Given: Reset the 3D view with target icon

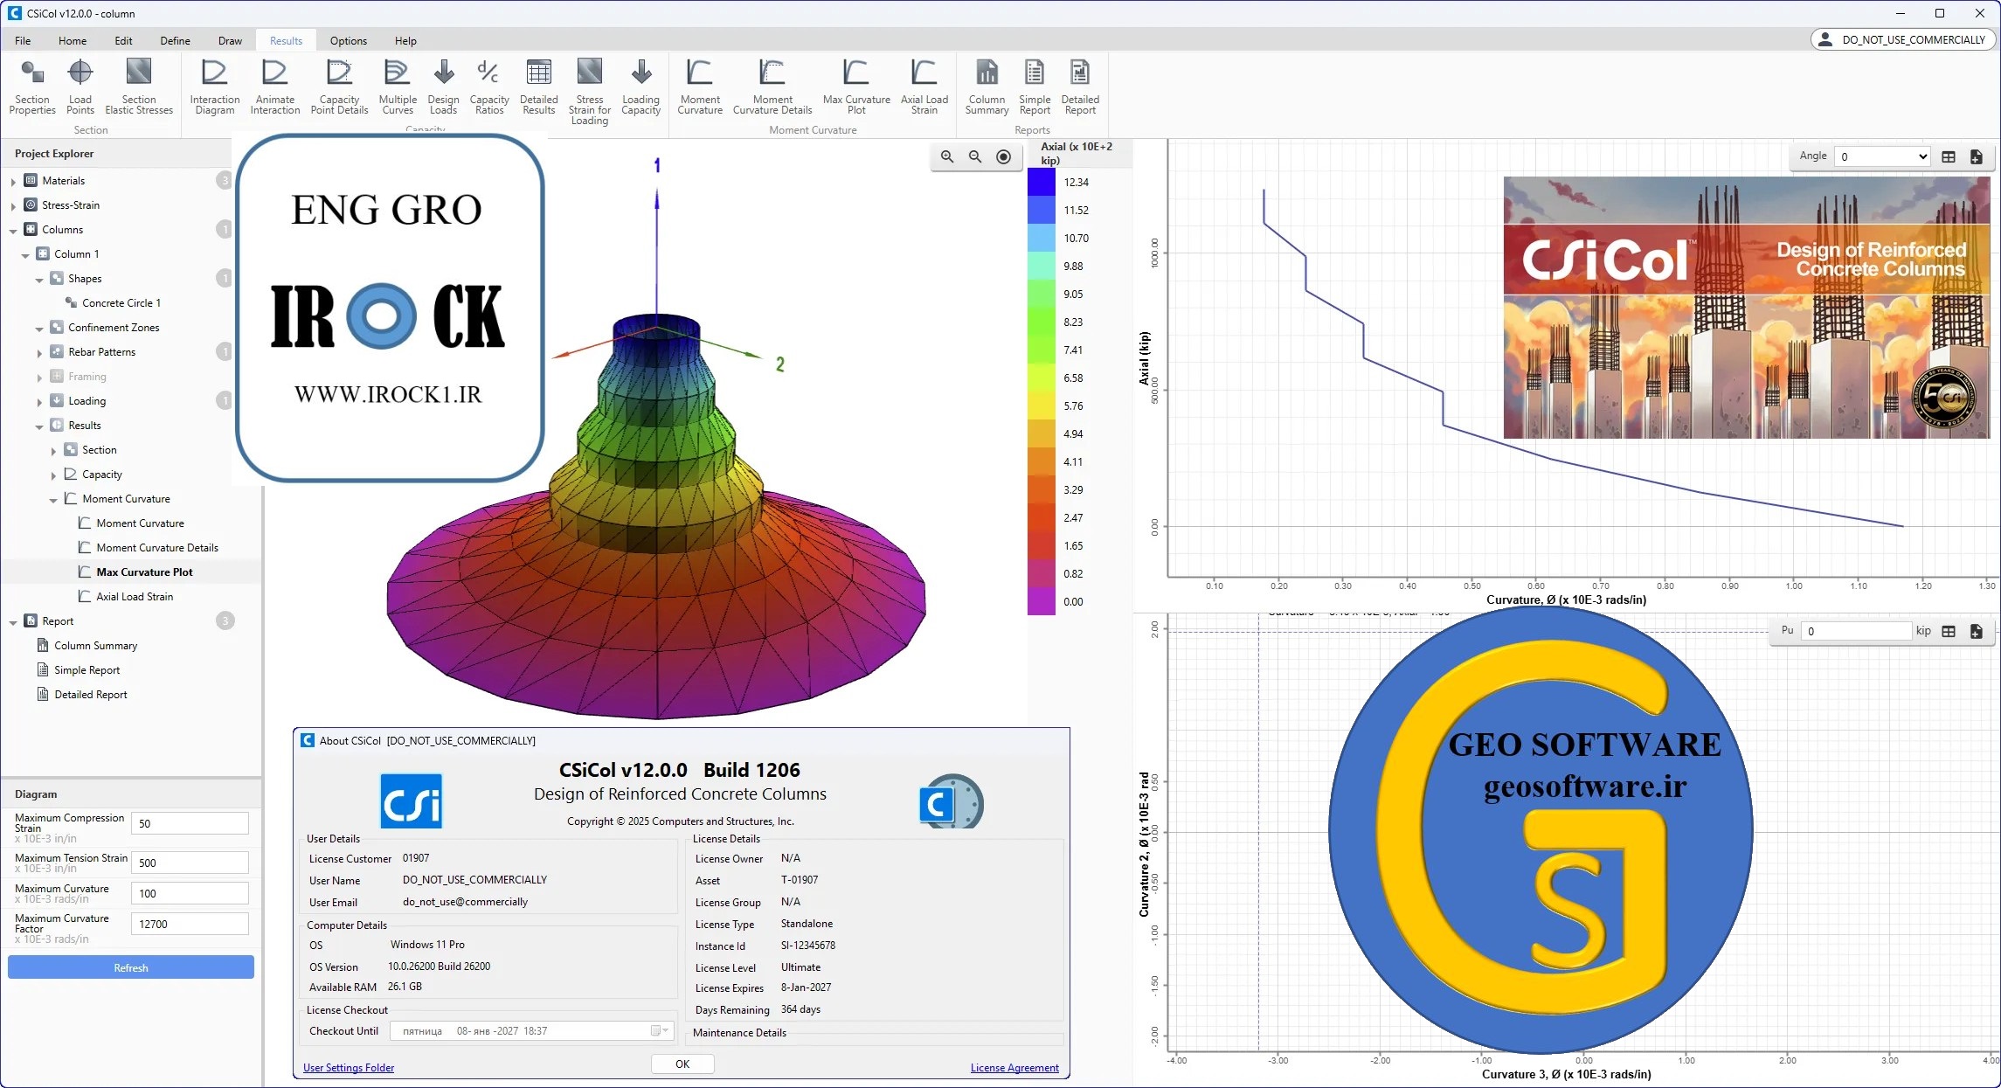Looking at the screenshot, I should 1003,156.
